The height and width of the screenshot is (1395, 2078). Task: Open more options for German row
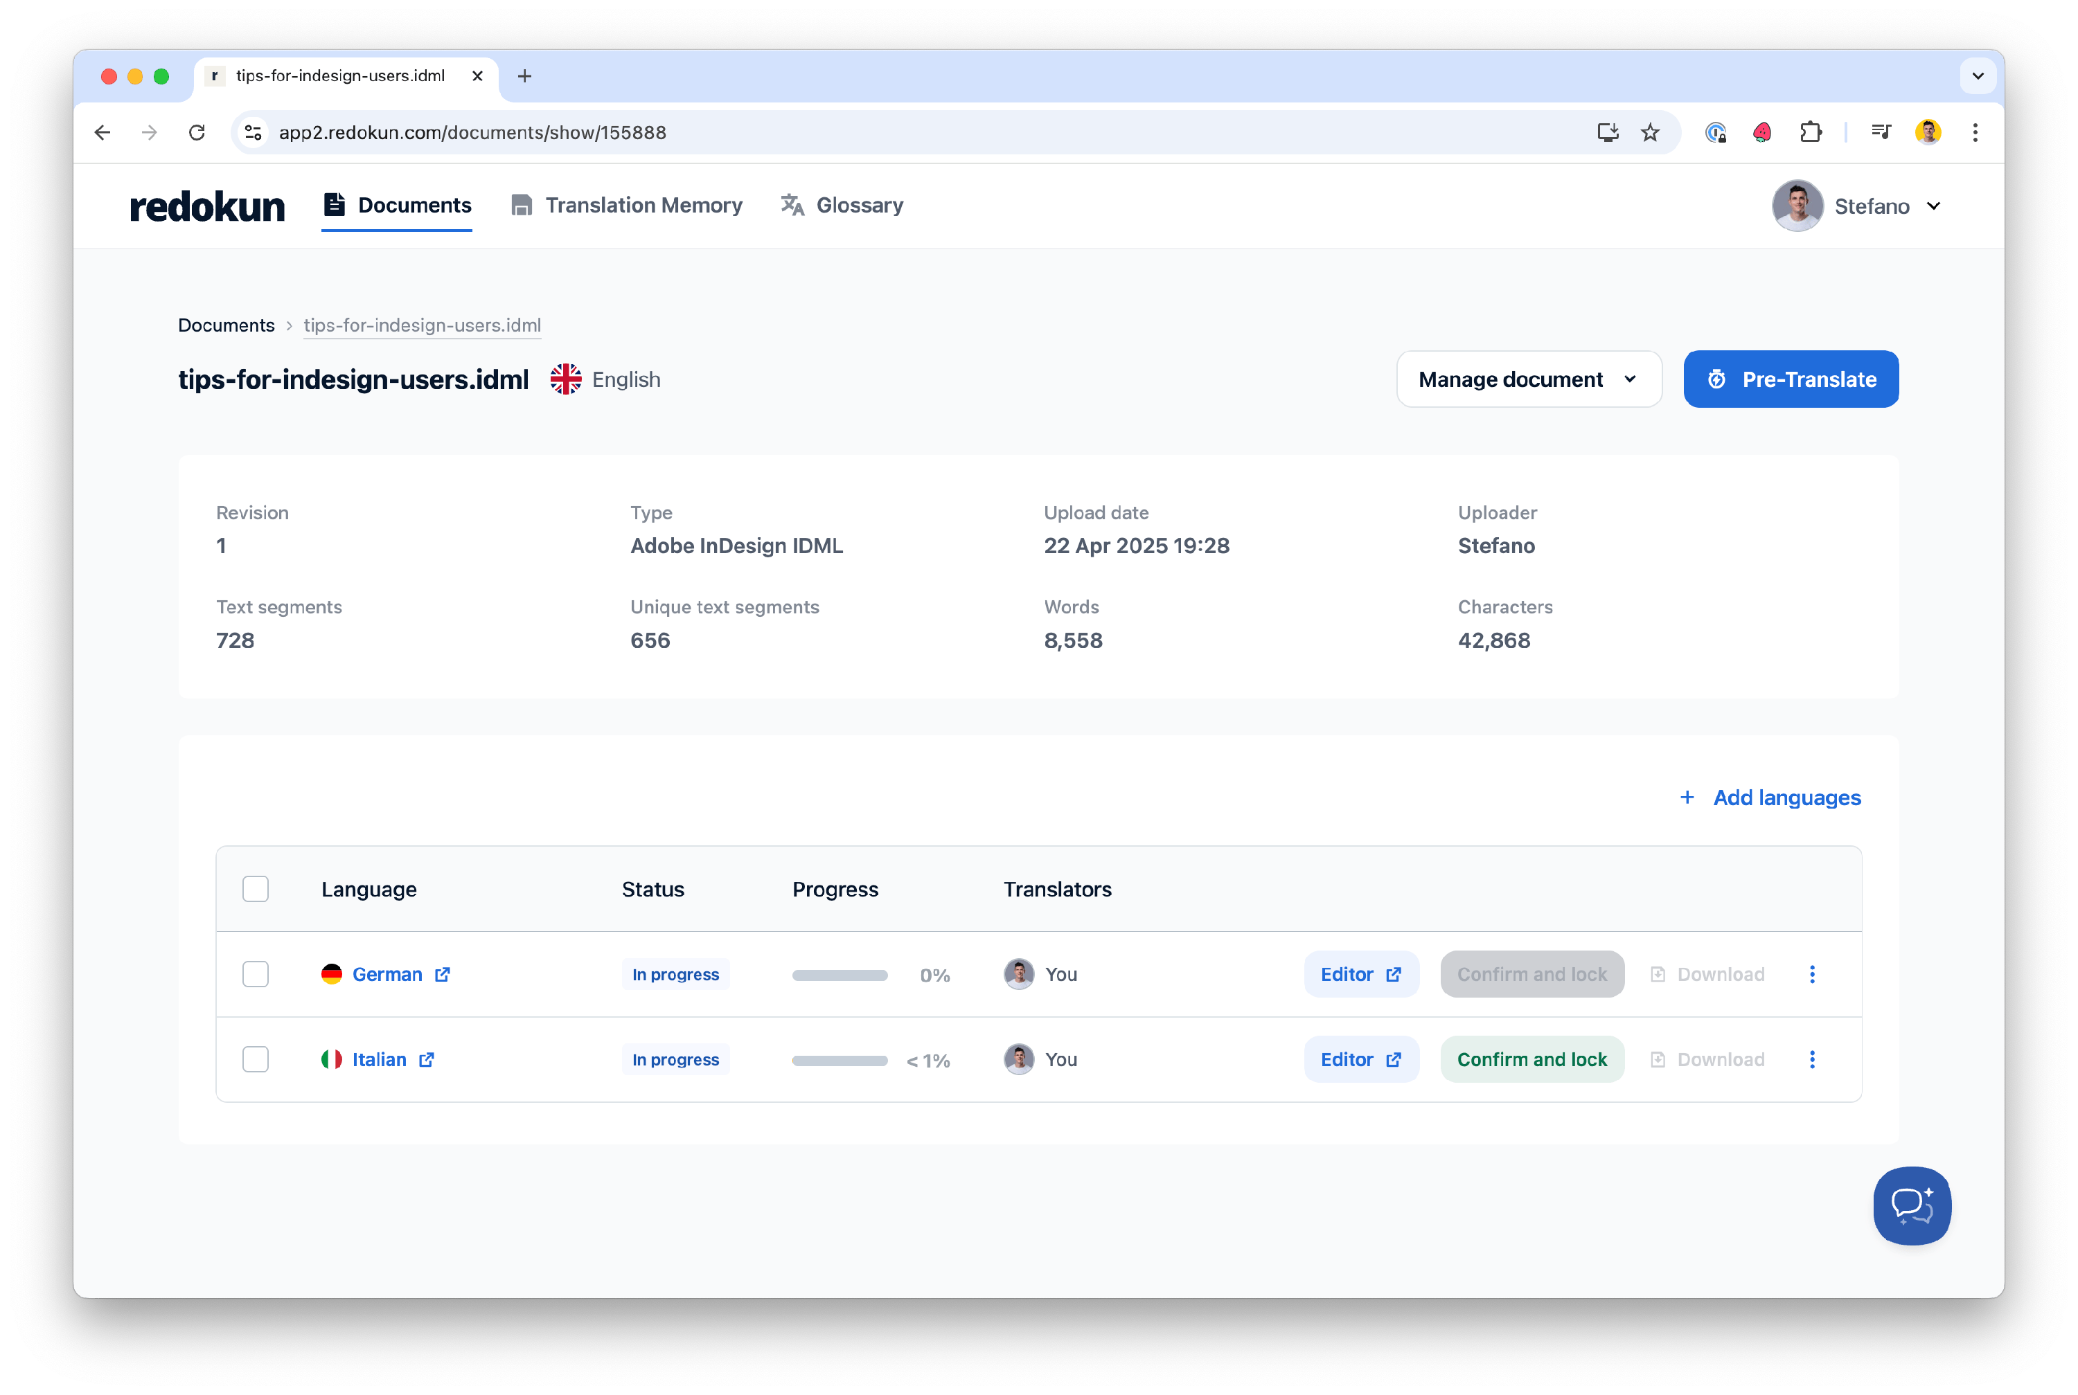pos(1812,974)
